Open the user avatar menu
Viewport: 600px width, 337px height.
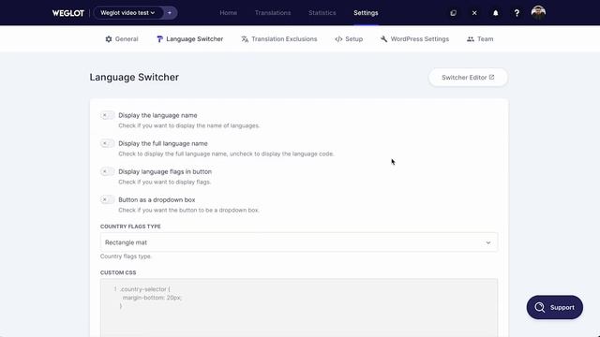(538, 13)
